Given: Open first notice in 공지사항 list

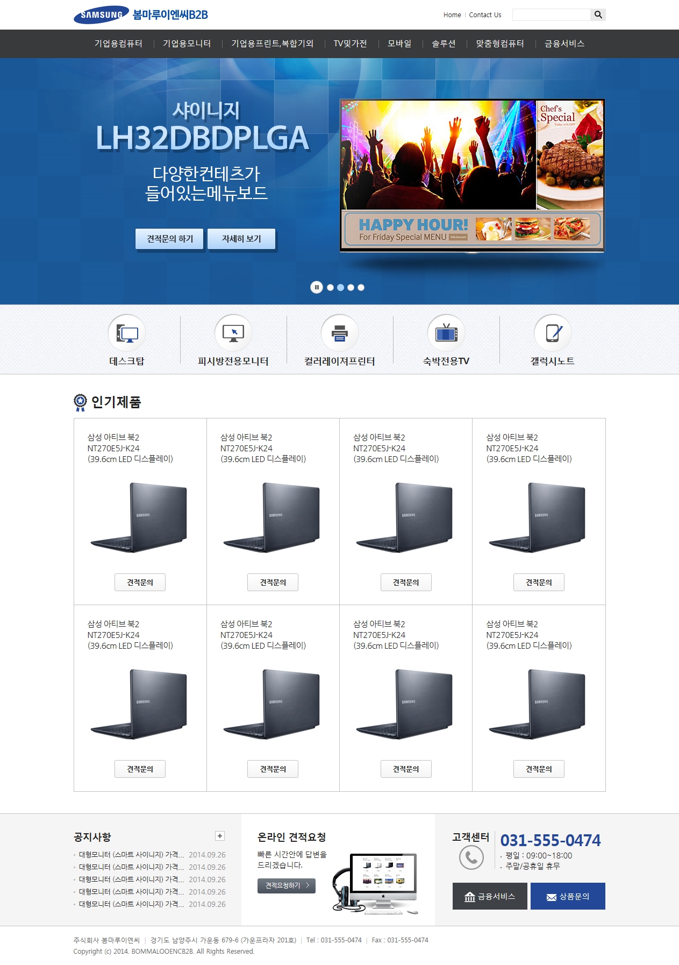Looking at the screenshot, I should coord(131,855).
